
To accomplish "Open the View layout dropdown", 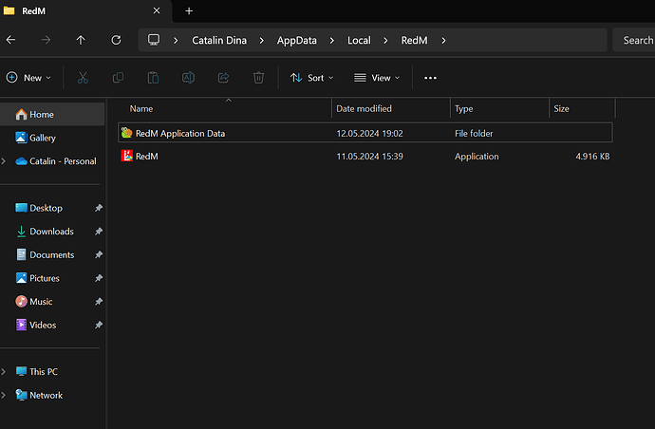I will click(377, 78).
